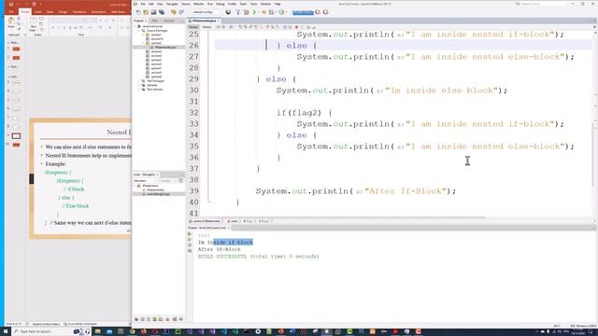The image size is (598, 336).
Task: Switch to Files tab in Projects panel
Action: (x=154, y=21)
